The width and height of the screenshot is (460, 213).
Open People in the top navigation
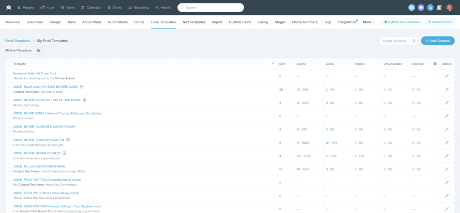(25, 8)
